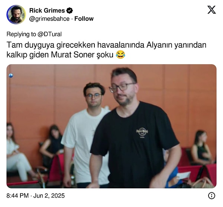Click the Jun 2, 2025 date
This screenshot has width=223, height=207.
tap(49, 195)
